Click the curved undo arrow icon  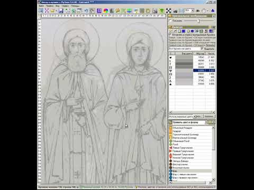86,11
